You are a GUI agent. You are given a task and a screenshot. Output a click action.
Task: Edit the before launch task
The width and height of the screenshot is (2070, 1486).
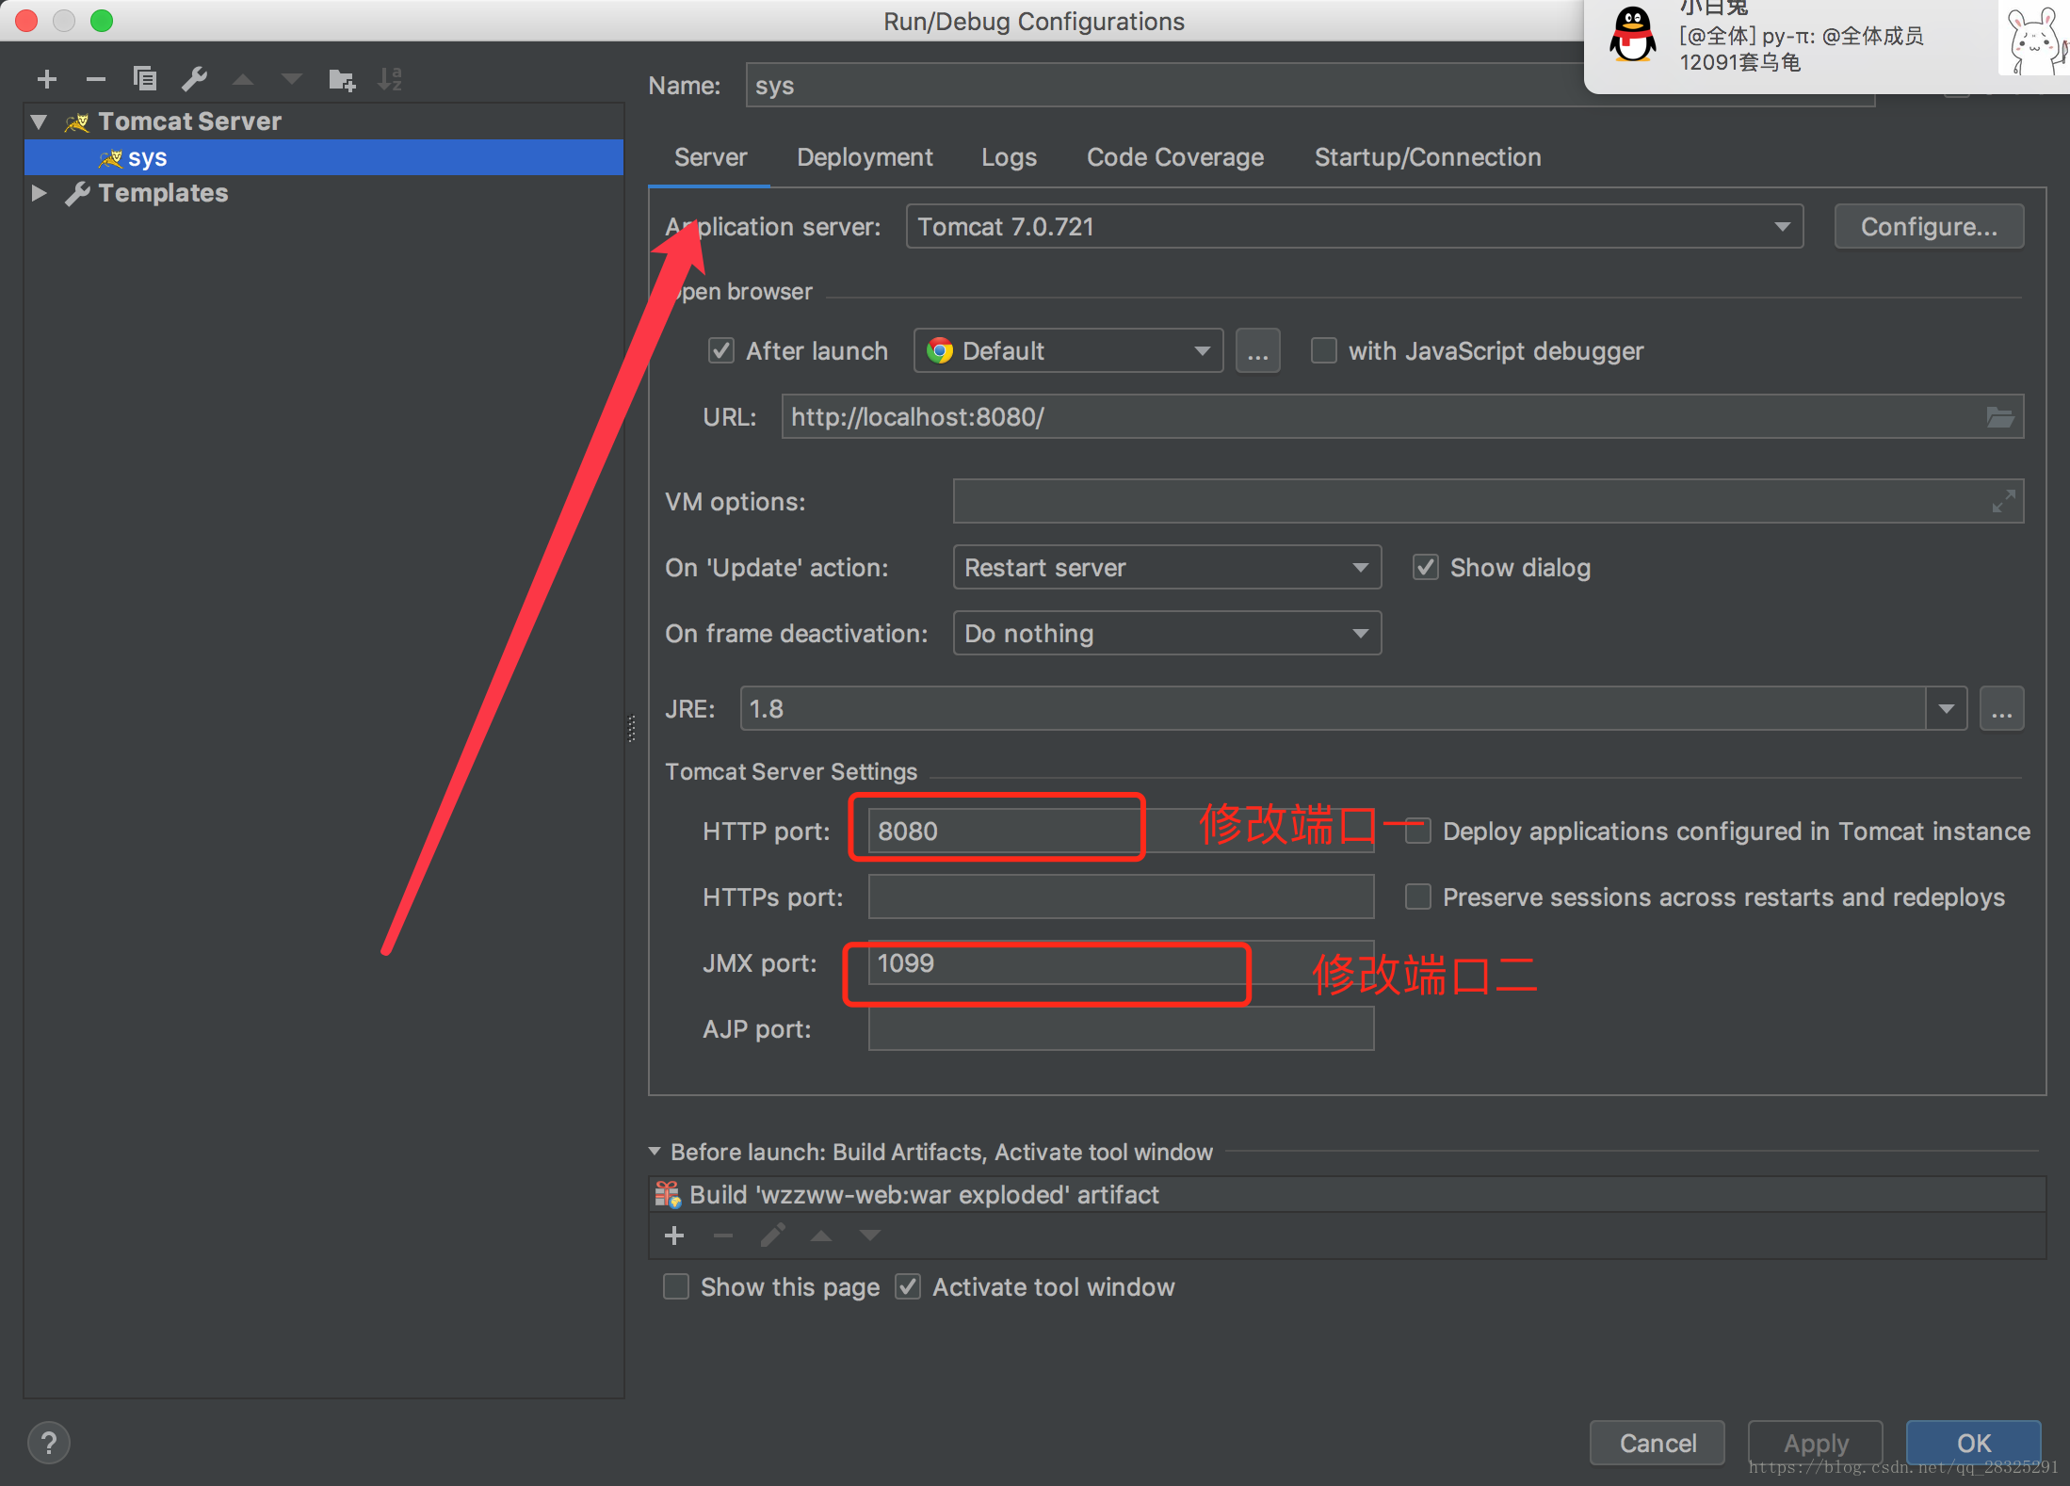tap(772, 1236)
